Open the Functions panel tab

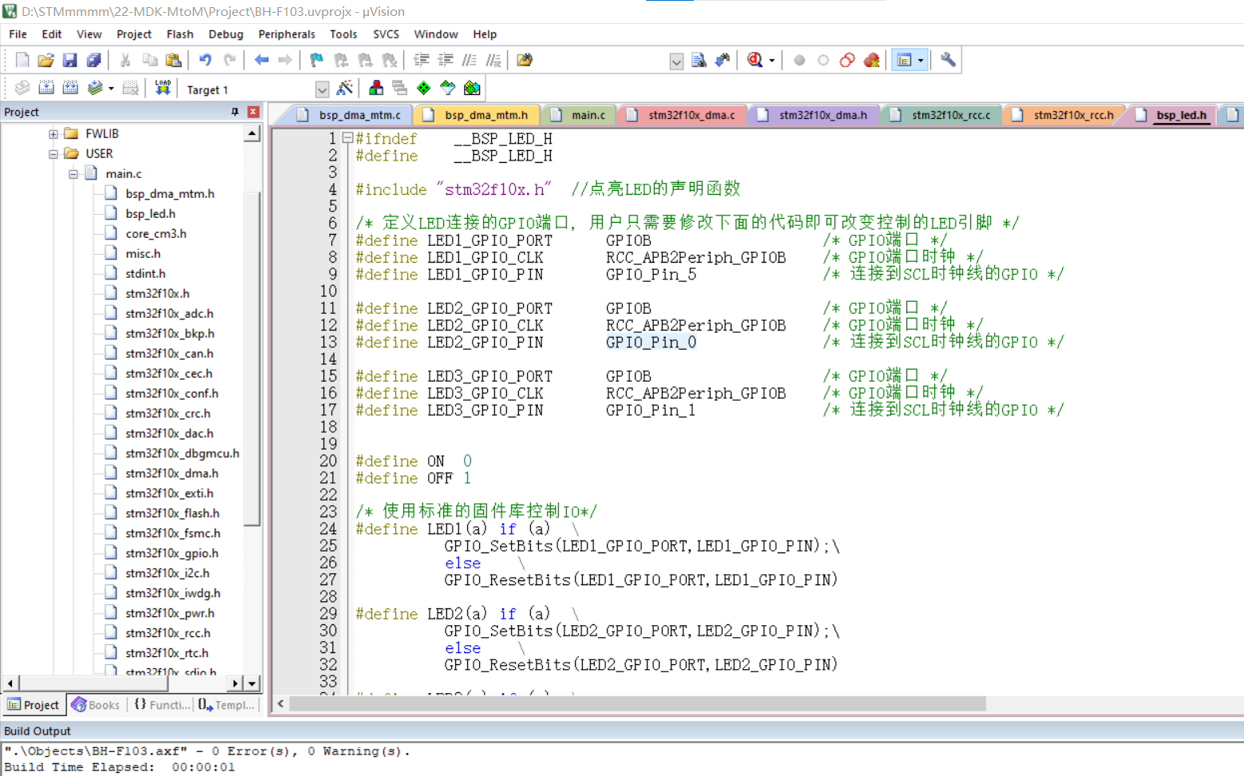point(162,705)
